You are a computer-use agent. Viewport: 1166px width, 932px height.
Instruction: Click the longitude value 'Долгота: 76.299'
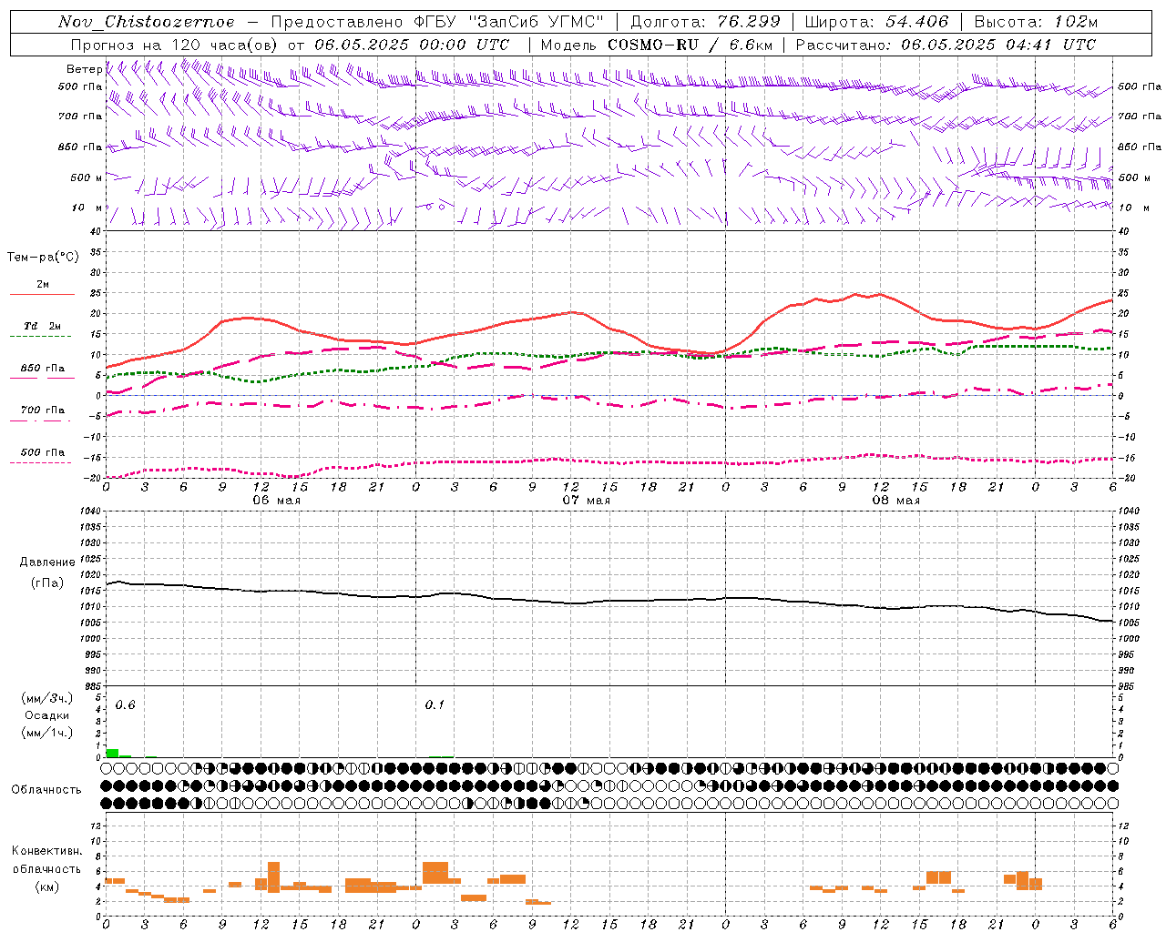(x=705, y=22)
